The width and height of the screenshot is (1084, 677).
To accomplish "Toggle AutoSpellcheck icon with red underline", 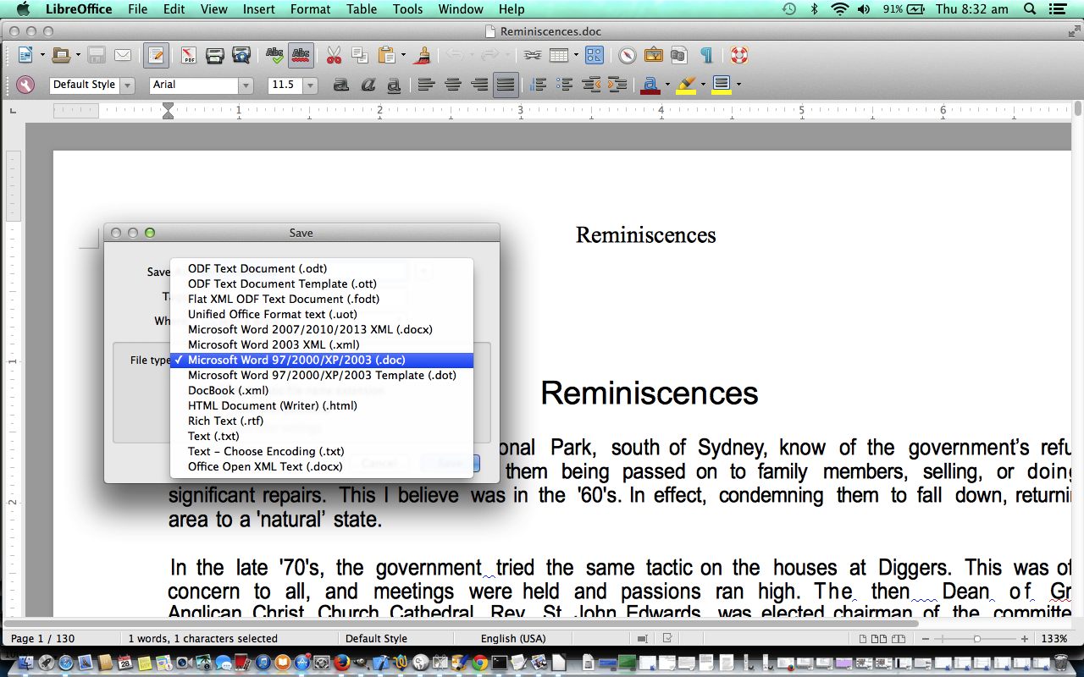I will (300, 56).
